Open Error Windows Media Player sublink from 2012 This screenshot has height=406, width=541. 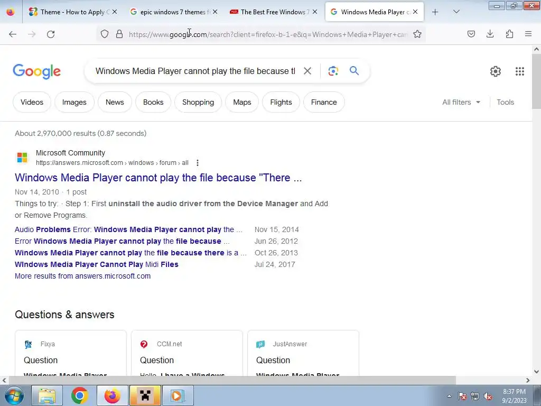[x=122, y=241]
